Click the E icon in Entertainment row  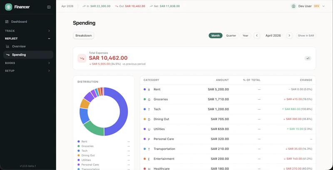149,159
